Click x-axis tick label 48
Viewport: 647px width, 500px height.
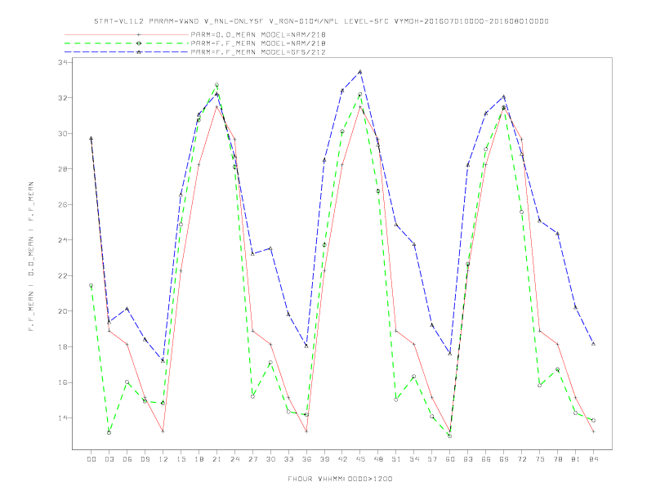pyautogui.click(x=378, y=459)
